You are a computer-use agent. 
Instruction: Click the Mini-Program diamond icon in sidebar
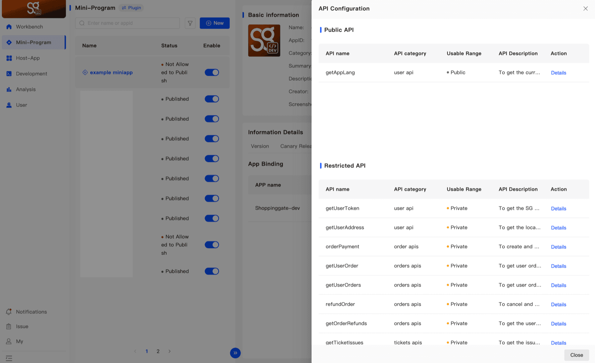[9, 42]
